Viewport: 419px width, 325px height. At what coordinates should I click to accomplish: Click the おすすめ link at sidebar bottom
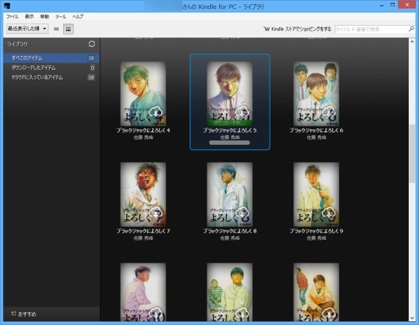[24, 314]
